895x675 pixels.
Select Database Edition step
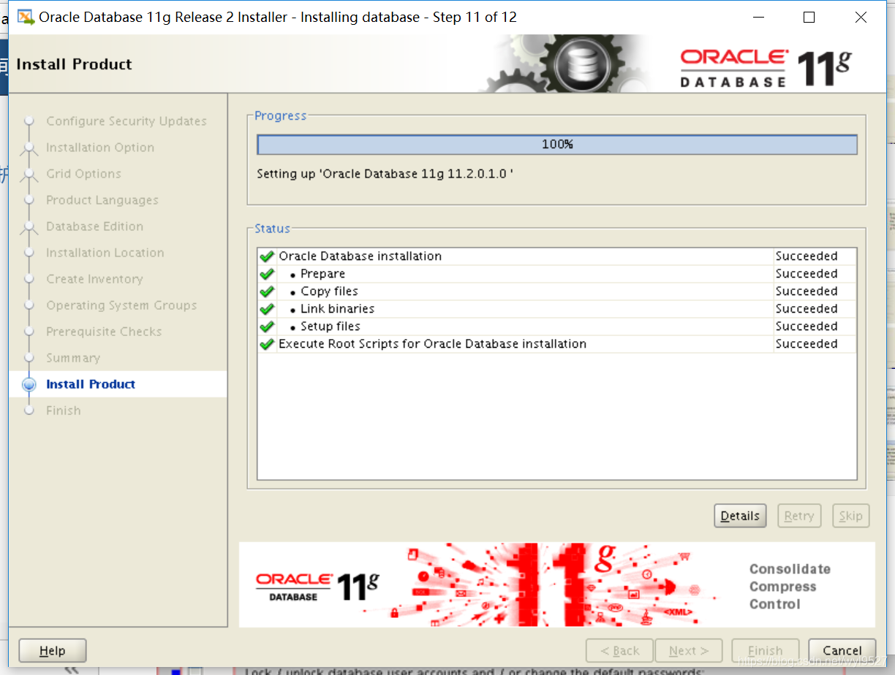[x=95, y=226]
